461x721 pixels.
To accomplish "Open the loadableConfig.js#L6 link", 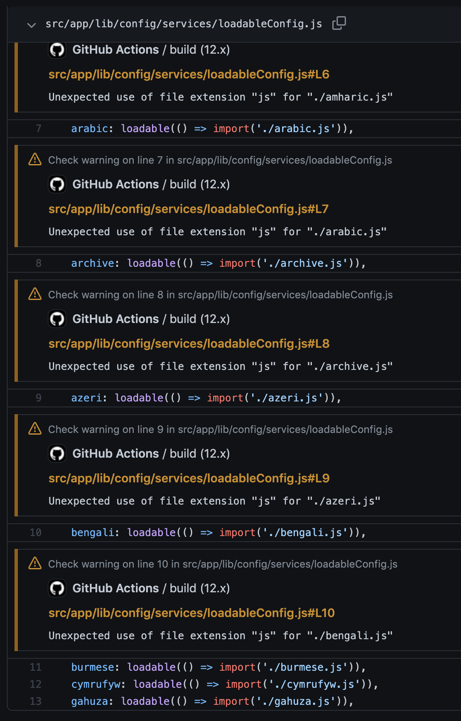I will (x=189, y=74).
